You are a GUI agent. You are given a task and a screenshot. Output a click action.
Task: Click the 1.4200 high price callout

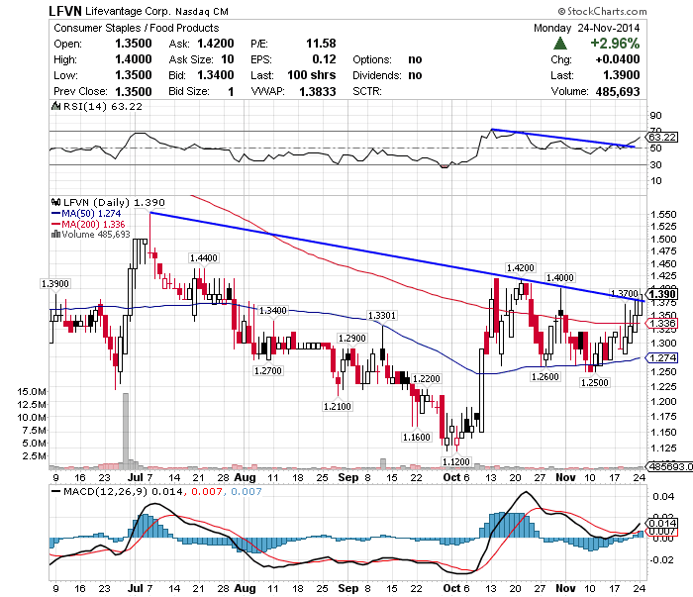tap(521, 267)
